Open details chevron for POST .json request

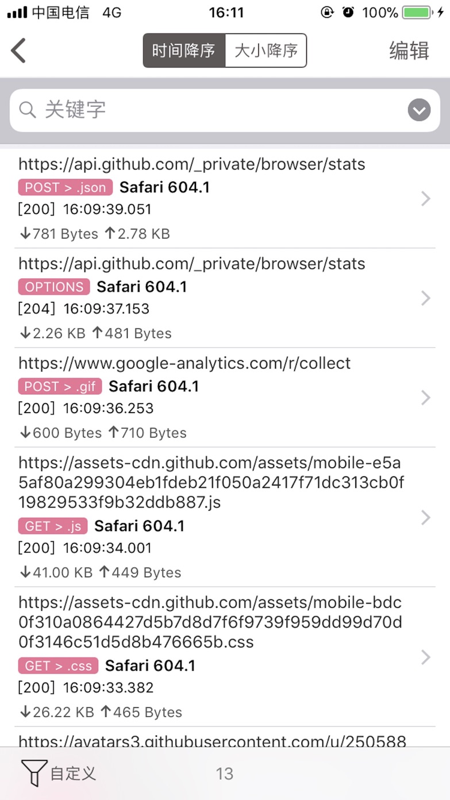coord(425,199)
